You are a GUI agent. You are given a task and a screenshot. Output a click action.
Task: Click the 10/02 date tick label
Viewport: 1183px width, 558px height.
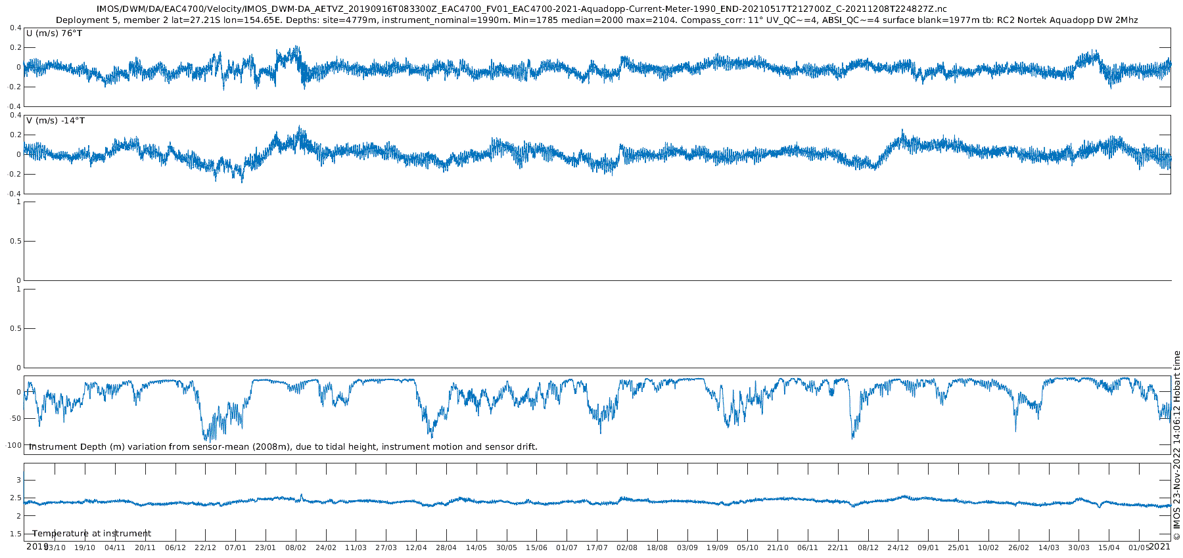[x=988, y=547]
